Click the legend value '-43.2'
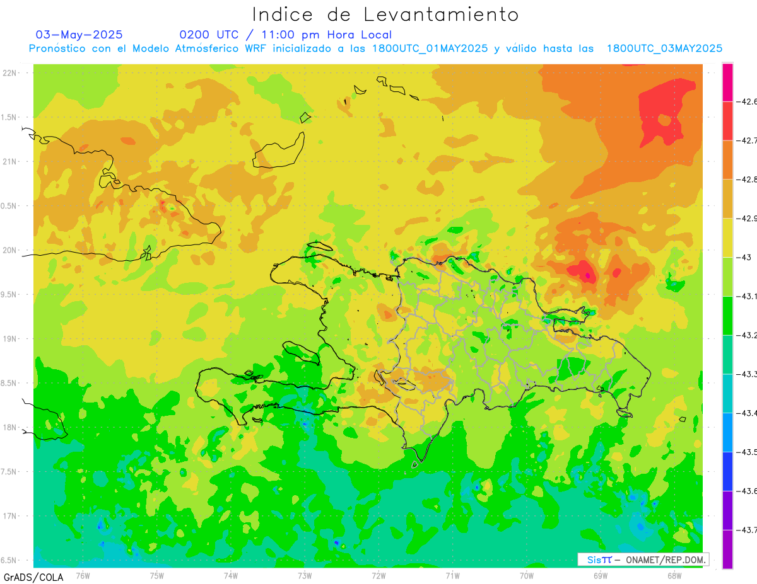The image size is (757, 584). tap(747, 335)
